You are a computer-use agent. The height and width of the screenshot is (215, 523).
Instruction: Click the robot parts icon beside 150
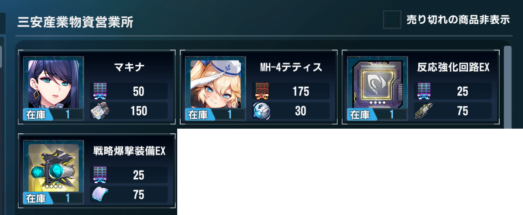click(100, 111)
